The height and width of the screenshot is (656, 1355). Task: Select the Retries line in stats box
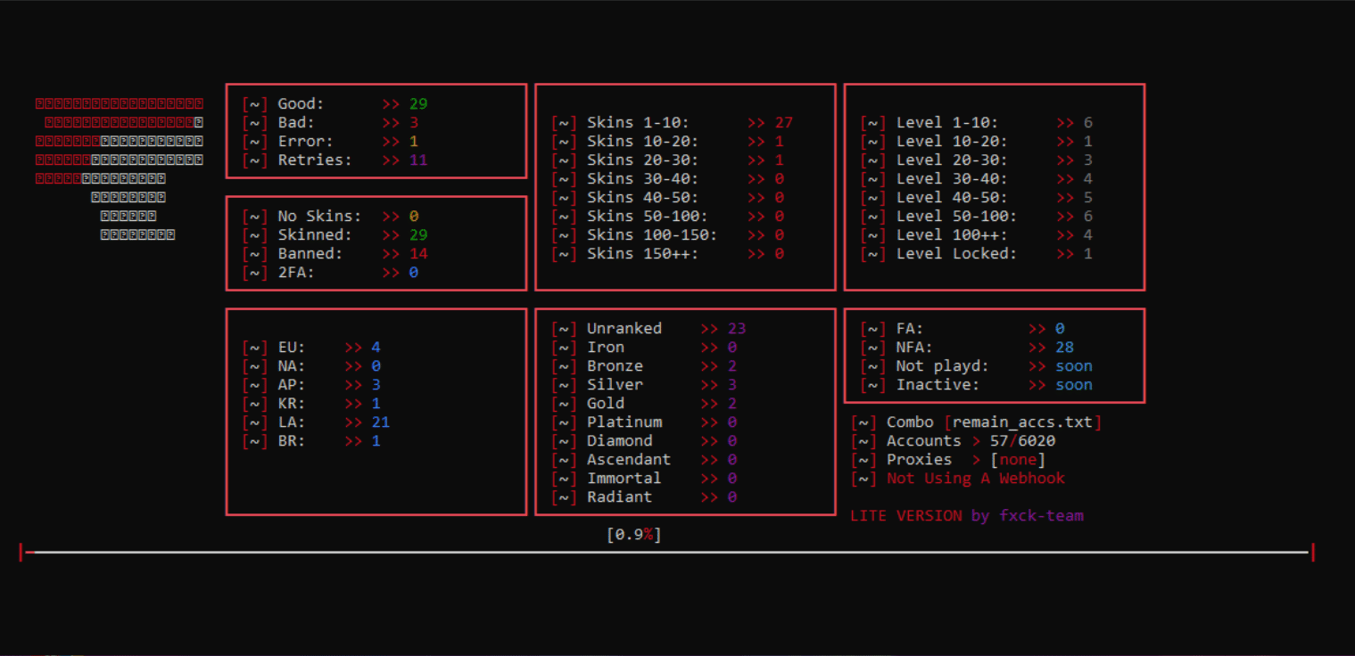click(335, 160)
